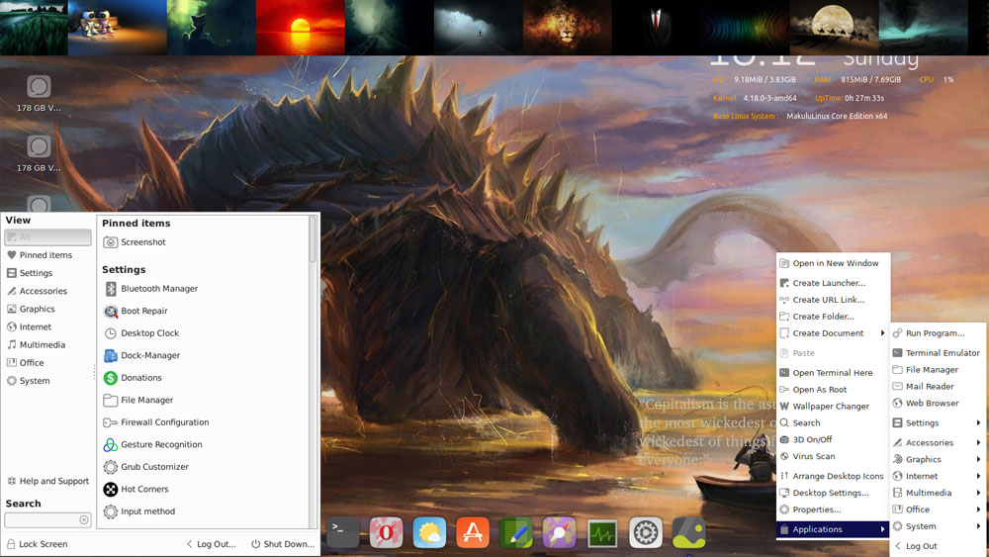Screen dimensions: 989x557
Task: Expand the Applications submenu arrow
Action: pos(882,529)
